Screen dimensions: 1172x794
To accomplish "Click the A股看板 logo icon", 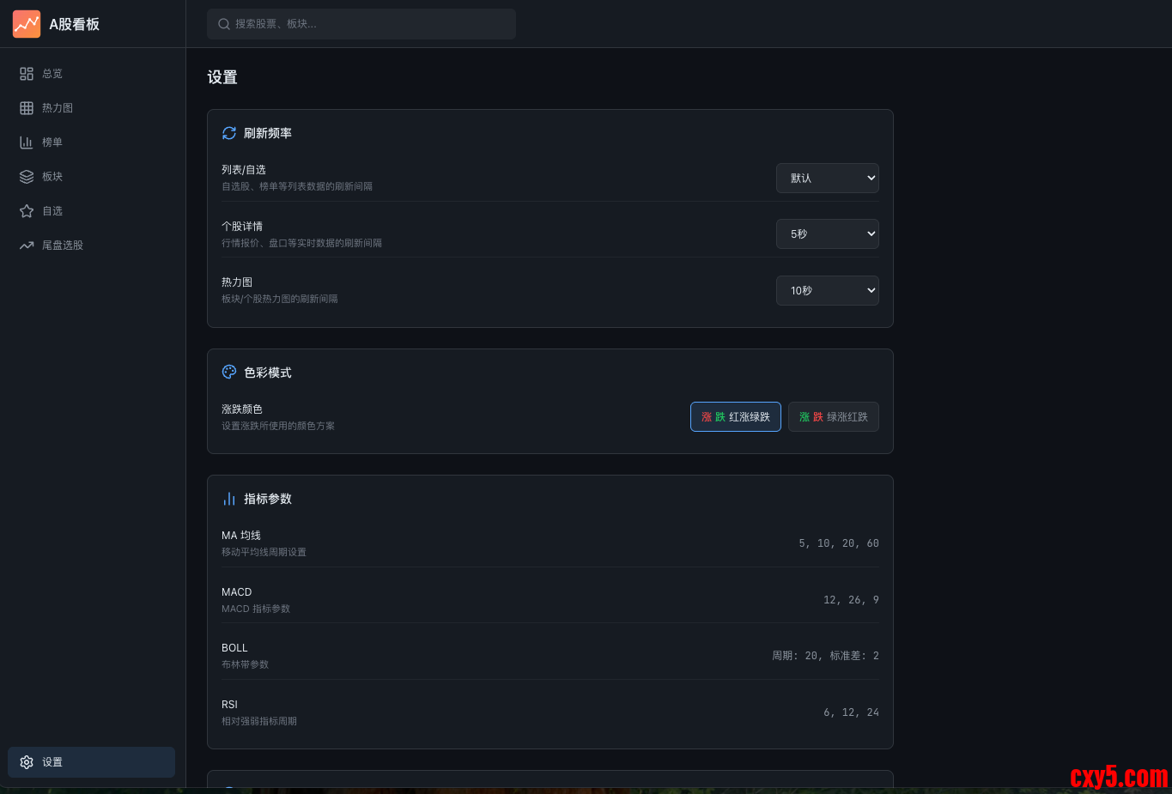I will click(x=27, y=24).
